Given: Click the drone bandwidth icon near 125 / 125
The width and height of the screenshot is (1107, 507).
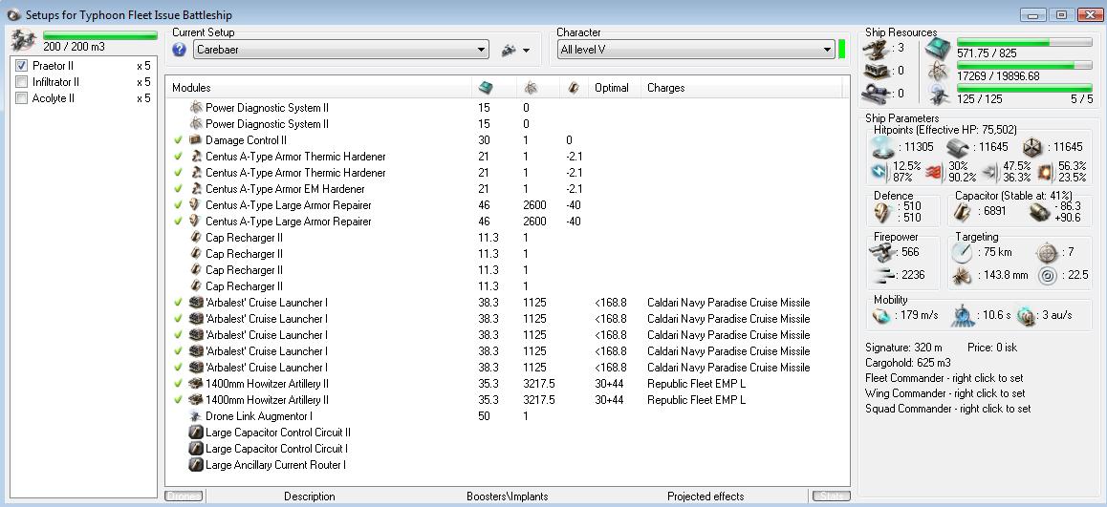Looking at the screenshot, I should coord(939,93).
